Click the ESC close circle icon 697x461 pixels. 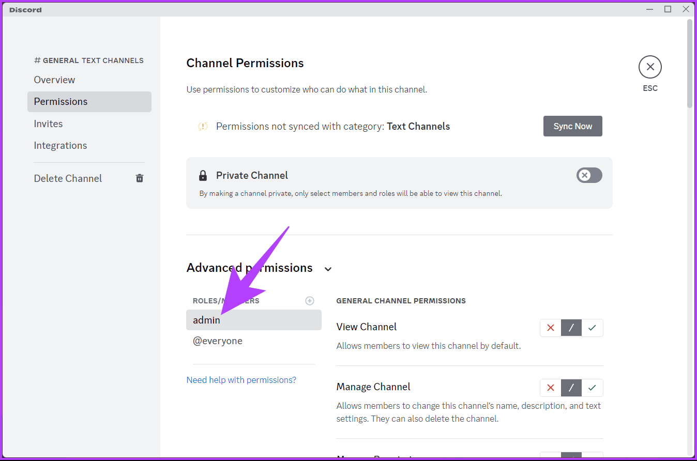point(650,67)
